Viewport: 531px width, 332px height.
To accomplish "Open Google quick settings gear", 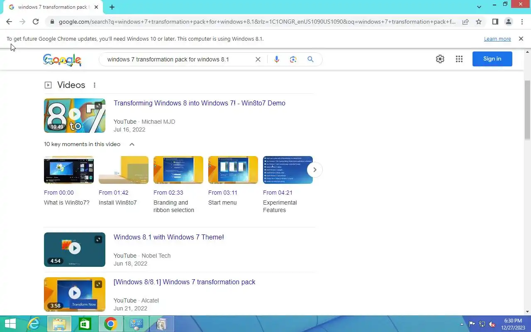I will pos(440,59).
